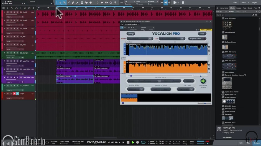Disarm record on the Jorge track
The image size is (261, 146).
(14, 94)
